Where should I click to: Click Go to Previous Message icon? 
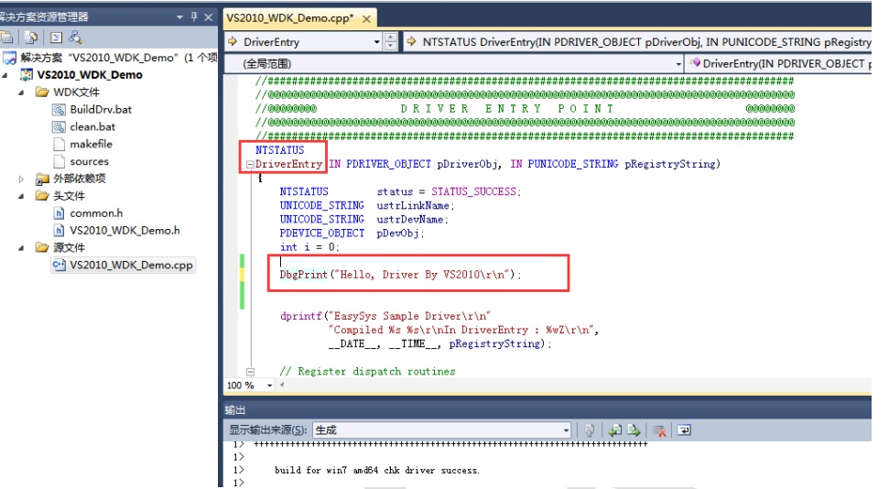(x=614, y=430)
